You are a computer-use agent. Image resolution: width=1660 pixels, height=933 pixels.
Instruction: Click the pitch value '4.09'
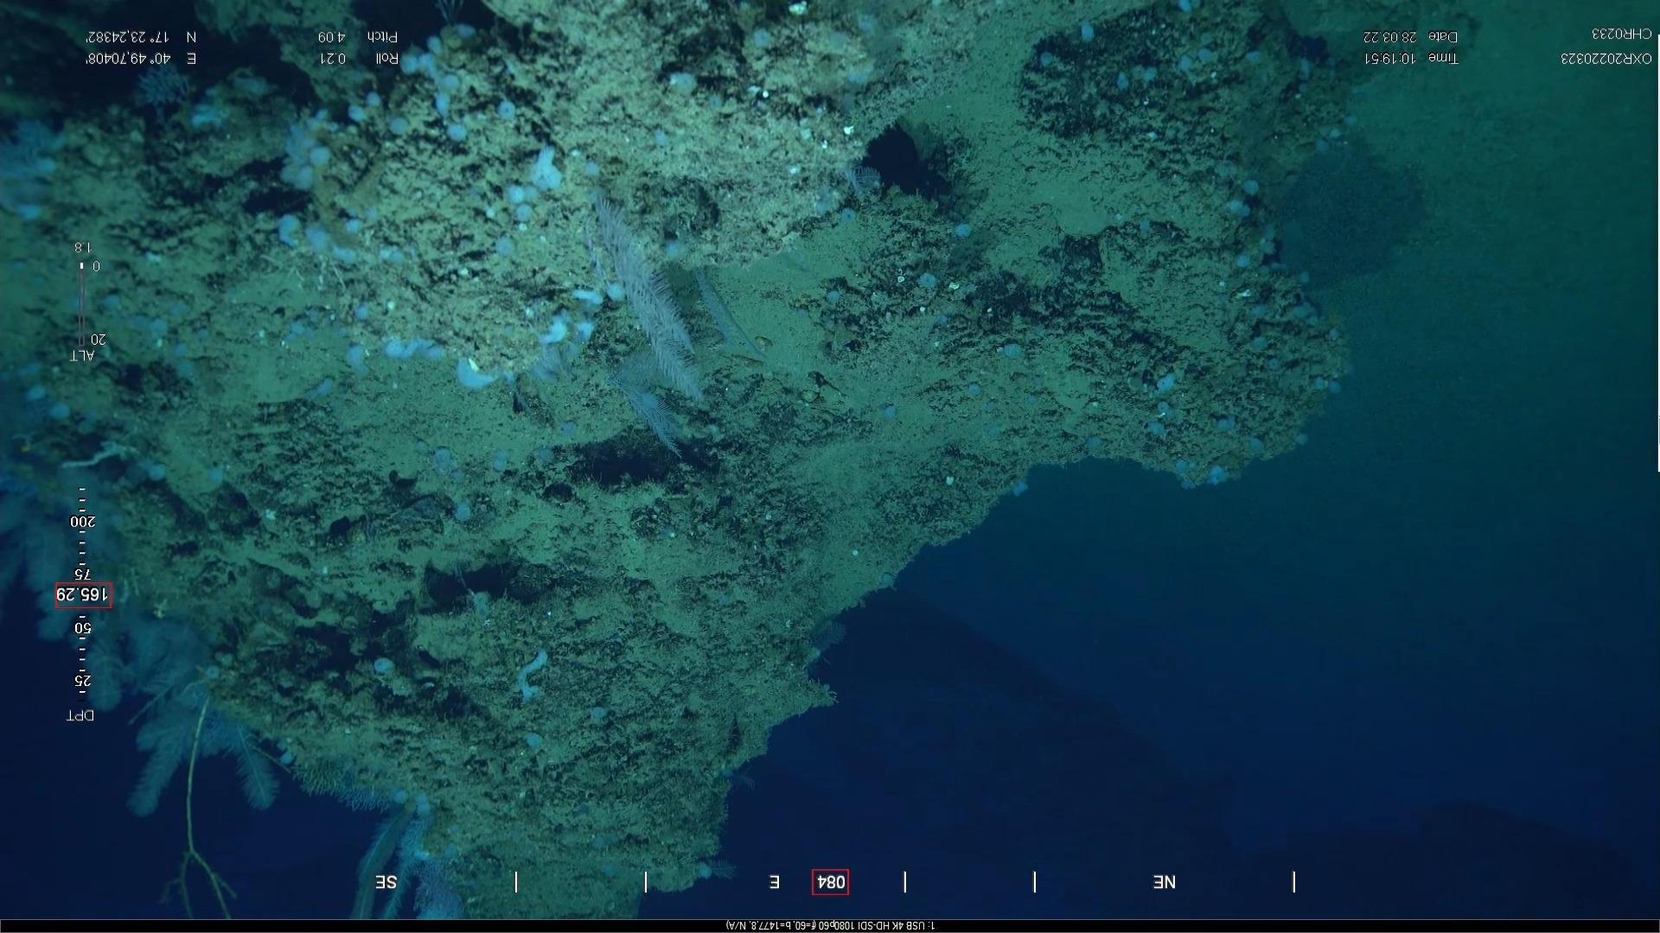(x=331, y=37)
